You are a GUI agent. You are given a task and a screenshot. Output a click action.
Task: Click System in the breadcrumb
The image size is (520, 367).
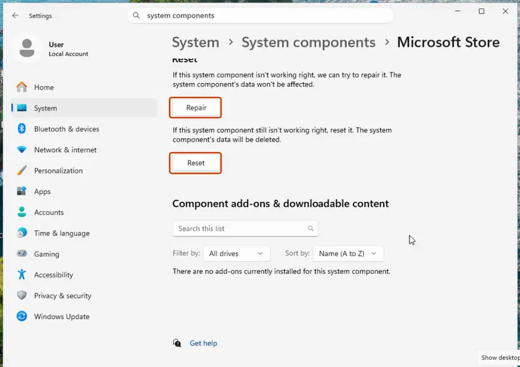(195, 42)
